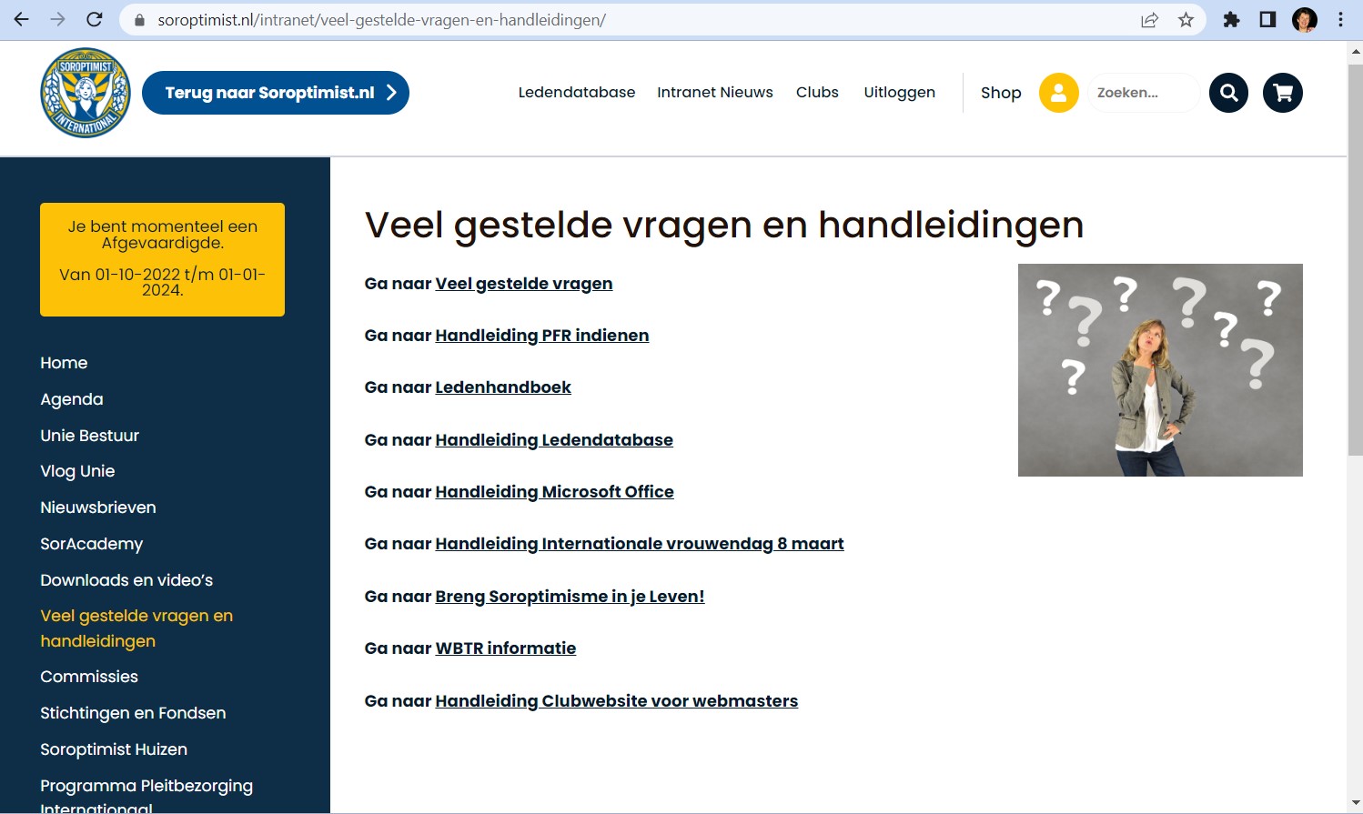
Task: Open the yellow user account icon
Action: click(x=1058, y=93)
